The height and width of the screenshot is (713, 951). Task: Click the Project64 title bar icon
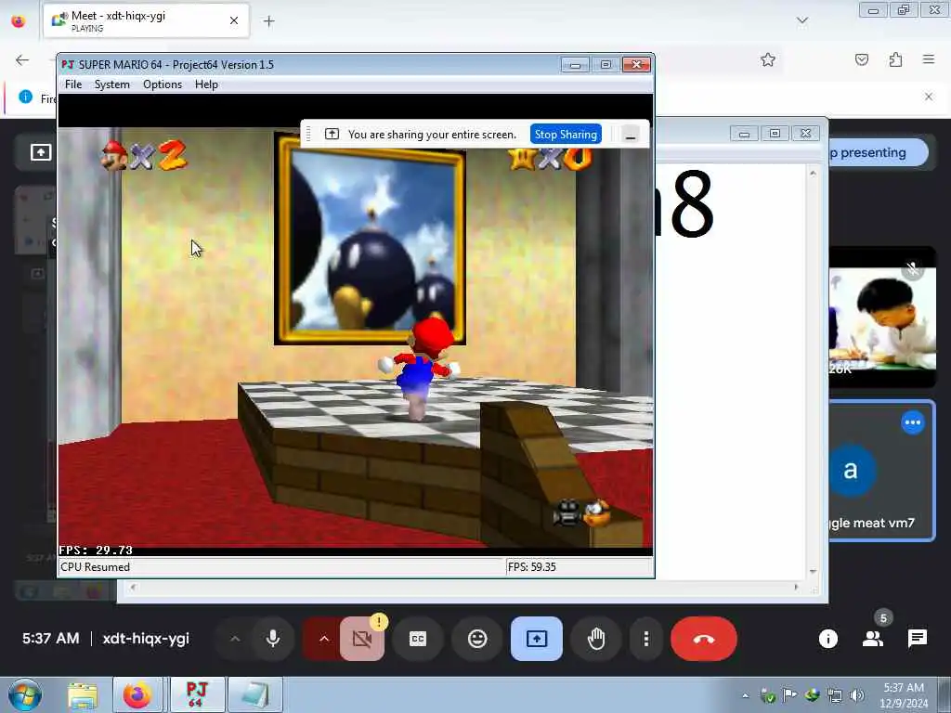pyautogui.click(x=68, y=64)
